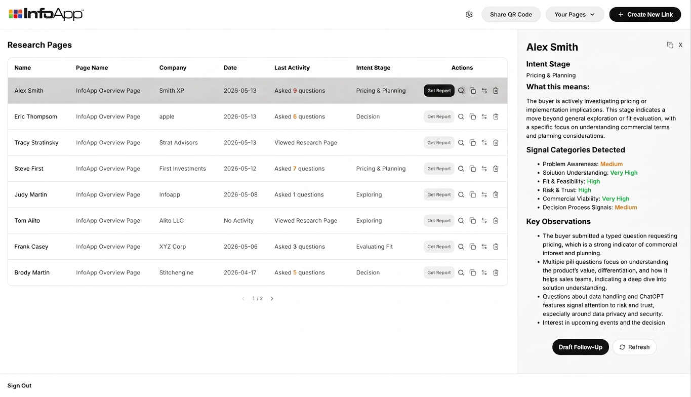
Task: Magnifier icon in Tracy Stratinsky row
Action: click(461, 143)
